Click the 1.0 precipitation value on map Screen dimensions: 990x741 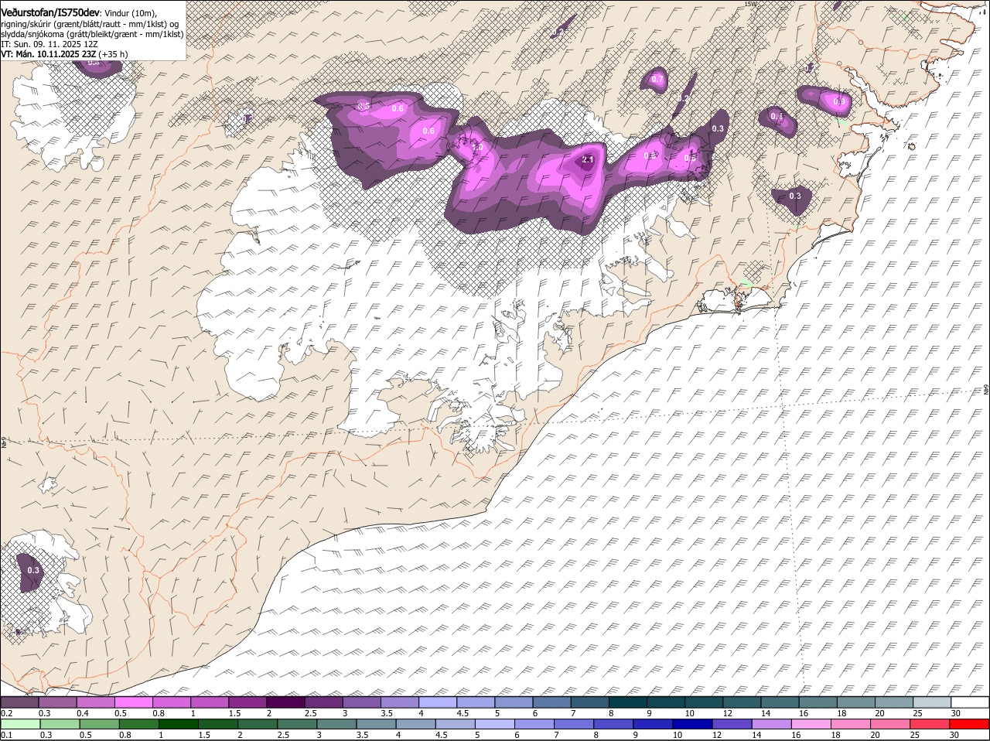pos(477,147)
